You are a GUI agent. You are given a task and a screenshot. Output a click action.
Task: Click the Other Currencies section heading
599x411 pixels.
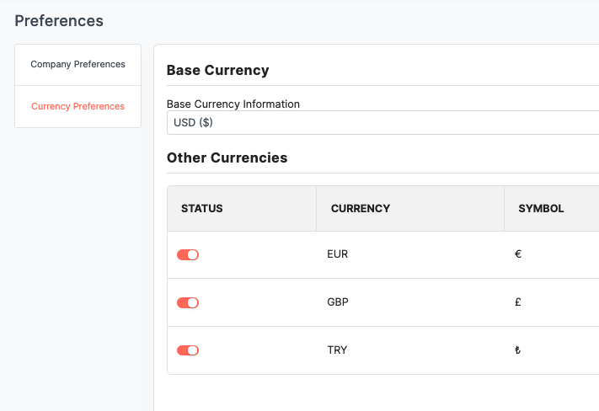point(227,157)
